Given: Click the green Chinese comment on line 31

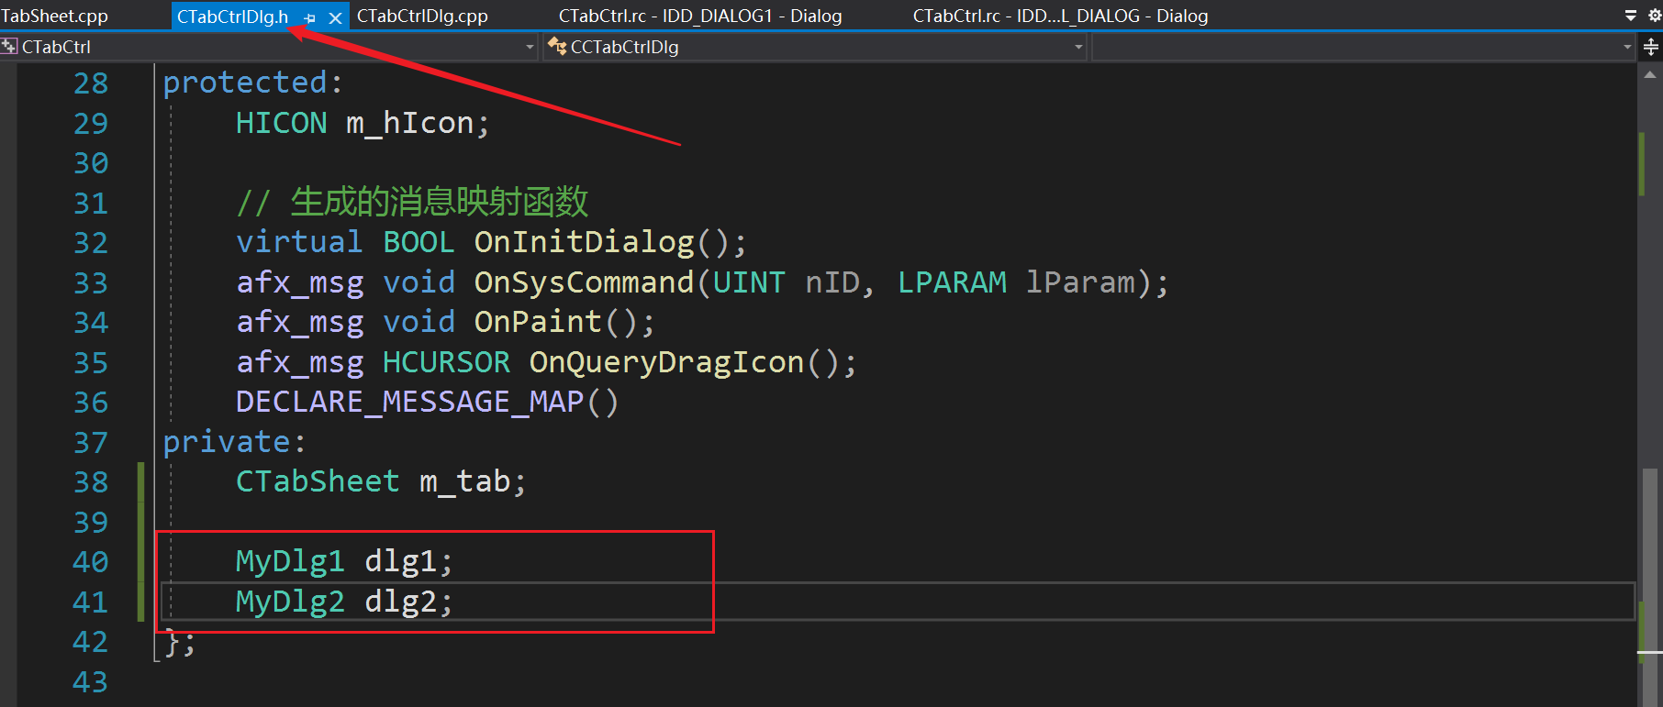Looking at the screenshot, I should (412, 202).
